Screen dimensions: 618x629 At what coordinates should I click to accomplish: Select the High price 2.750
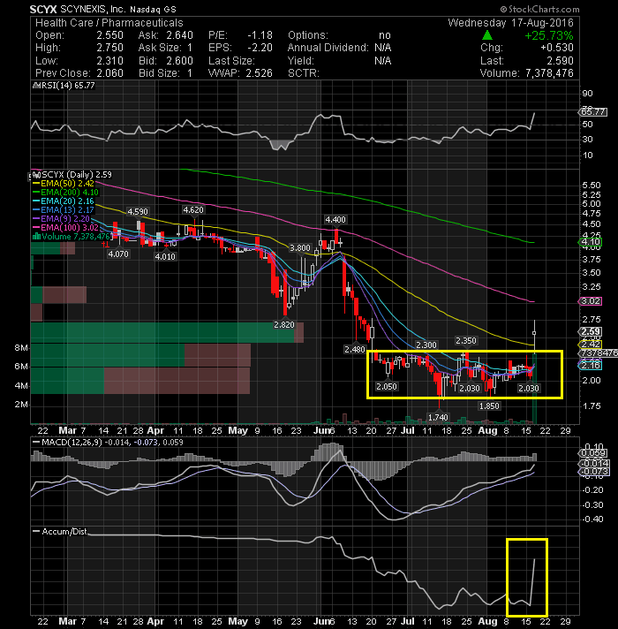pos(109,48)
